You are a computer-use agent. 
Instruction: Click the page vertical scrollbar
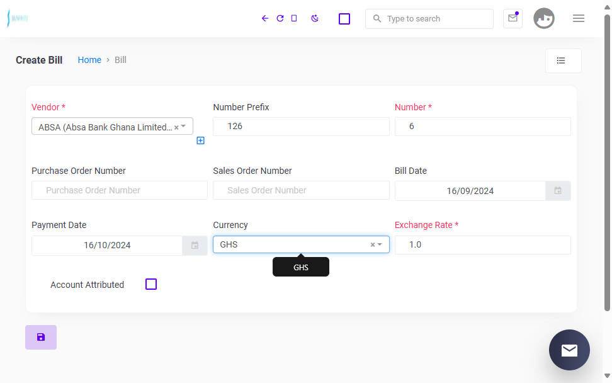607,163
